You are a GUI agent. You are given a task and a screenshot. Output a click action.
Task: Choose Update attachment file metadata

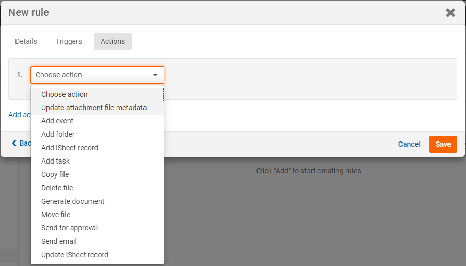[x=94, y=108]
